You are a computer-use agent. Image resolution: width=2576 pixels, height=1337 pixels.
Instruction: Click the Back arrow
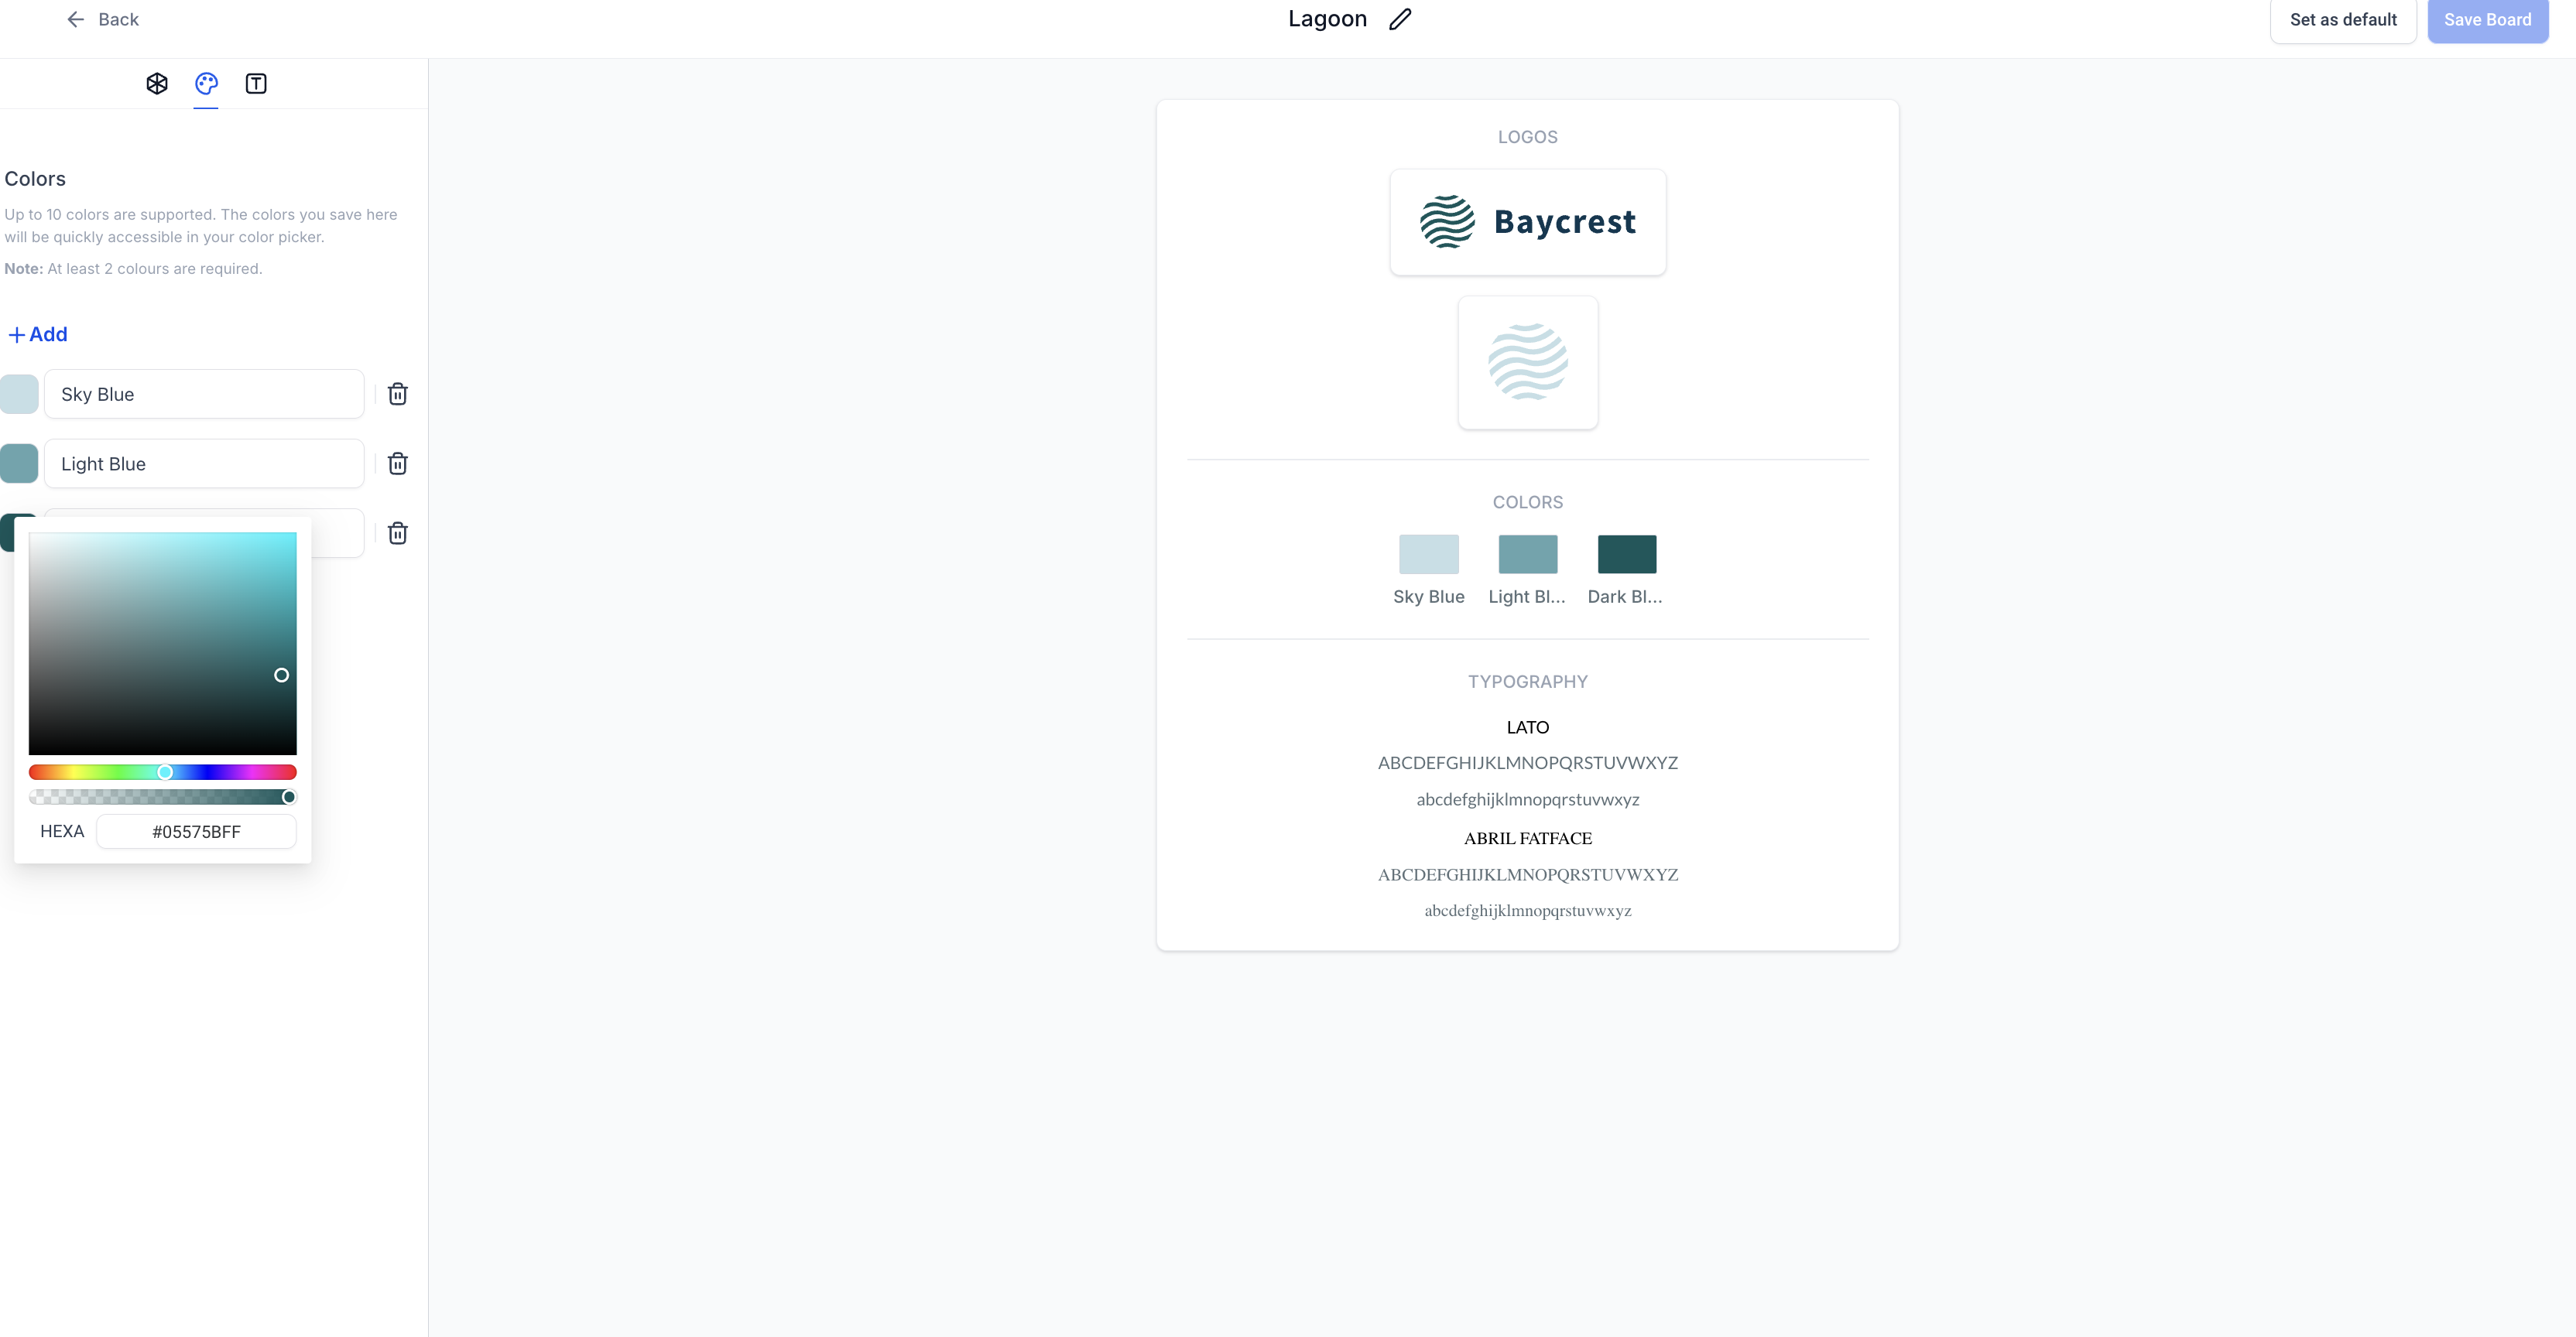point(76,19)
